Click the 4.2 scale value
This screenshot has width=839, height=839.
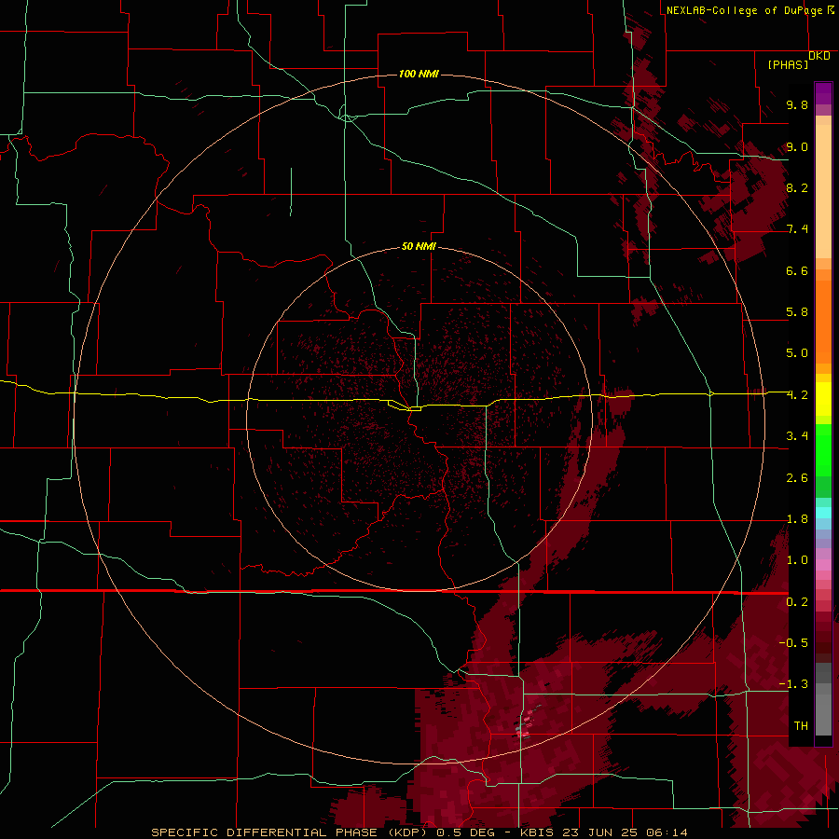pyautogui.click(x=797, y=395)
